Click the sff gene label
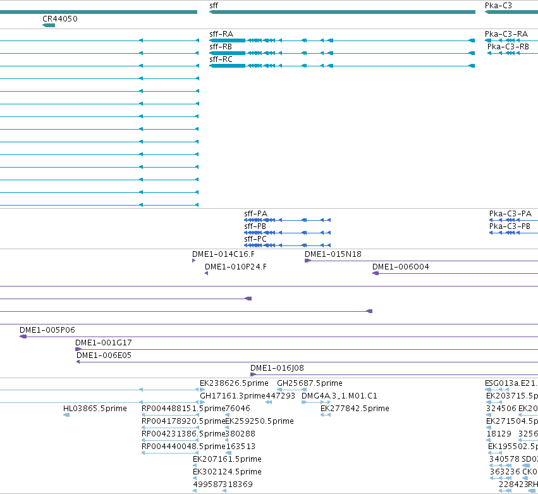 tap(214, 6)
